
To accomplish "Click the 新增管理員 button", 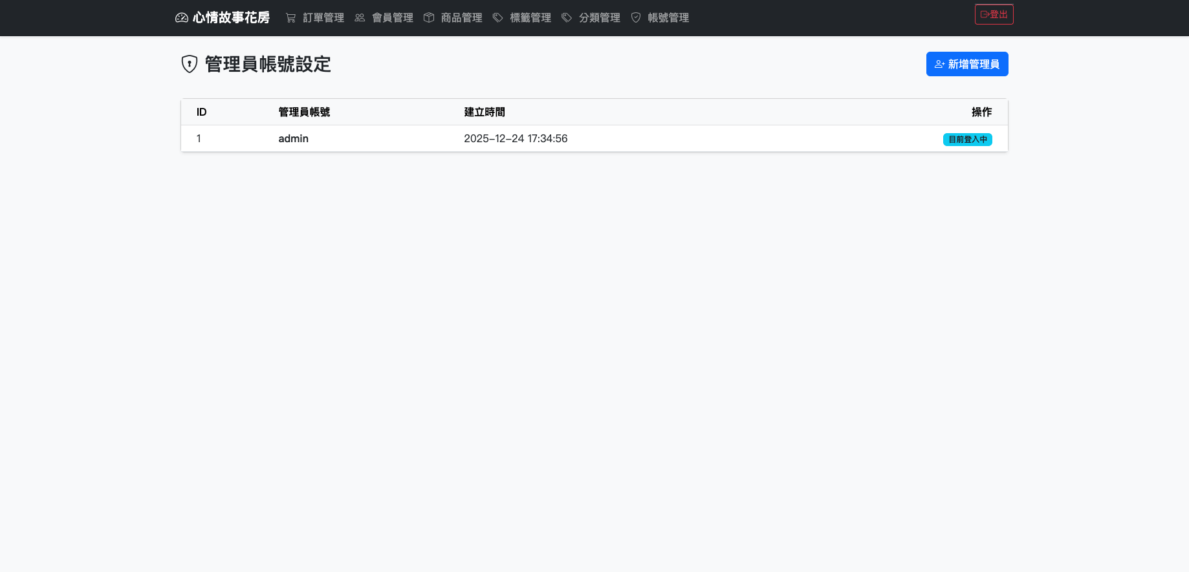I will (966, 64).
